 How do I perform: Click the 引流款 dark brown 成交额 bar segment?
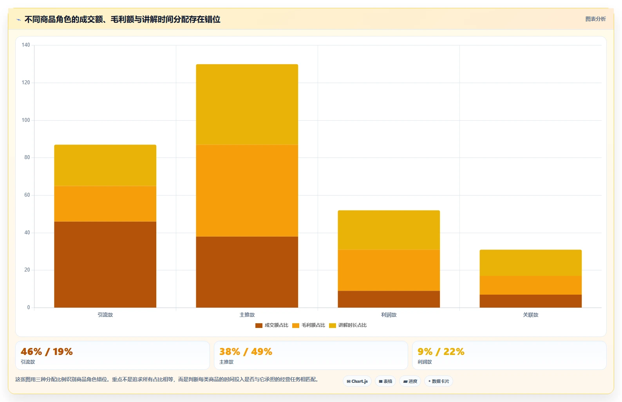(x=105, y=264)
